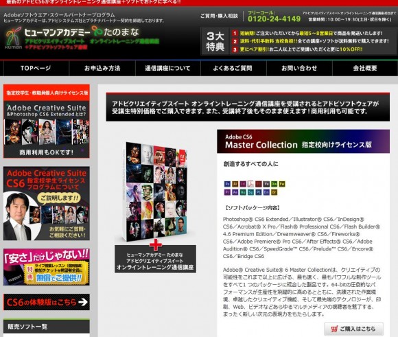Click the Fireworks (Fw) product icon
398x337 pixels.
coord(282,184)
